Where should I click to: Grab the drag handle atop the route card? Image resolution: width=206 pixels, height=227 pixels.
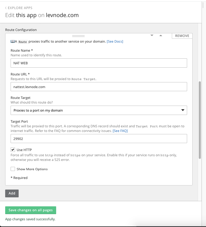78,36
